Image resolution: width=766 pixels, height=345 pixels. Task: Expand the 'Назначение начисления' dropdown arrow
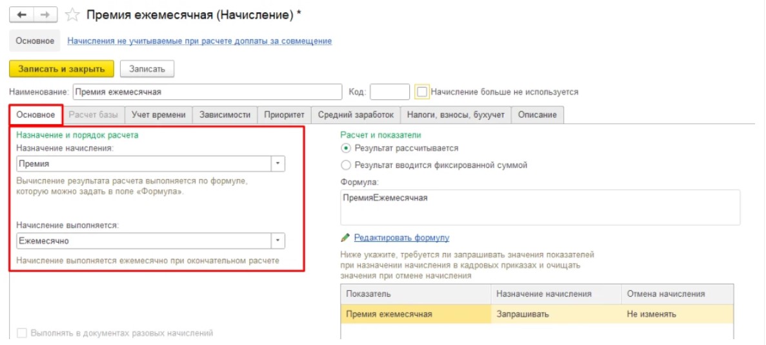[278, 163]
